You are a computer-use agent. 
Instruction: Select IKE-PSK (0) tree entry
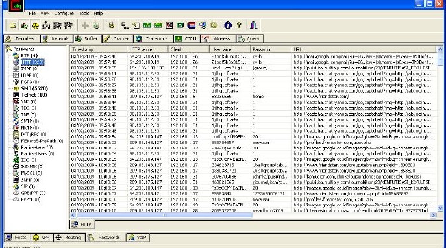(x=32, y=167)
